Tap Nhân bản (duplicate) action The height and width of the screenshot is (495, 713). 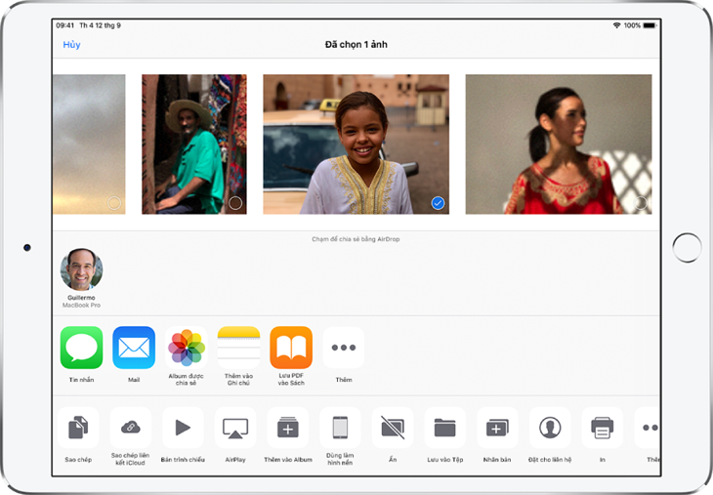[497, 428]
